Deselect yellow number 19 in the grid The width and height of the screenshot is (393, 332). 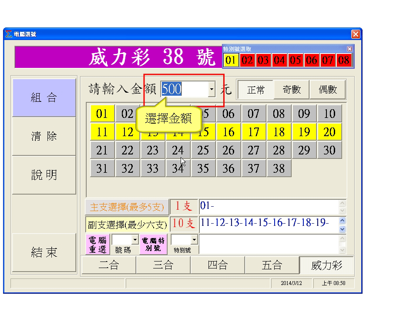pos(304,132)
